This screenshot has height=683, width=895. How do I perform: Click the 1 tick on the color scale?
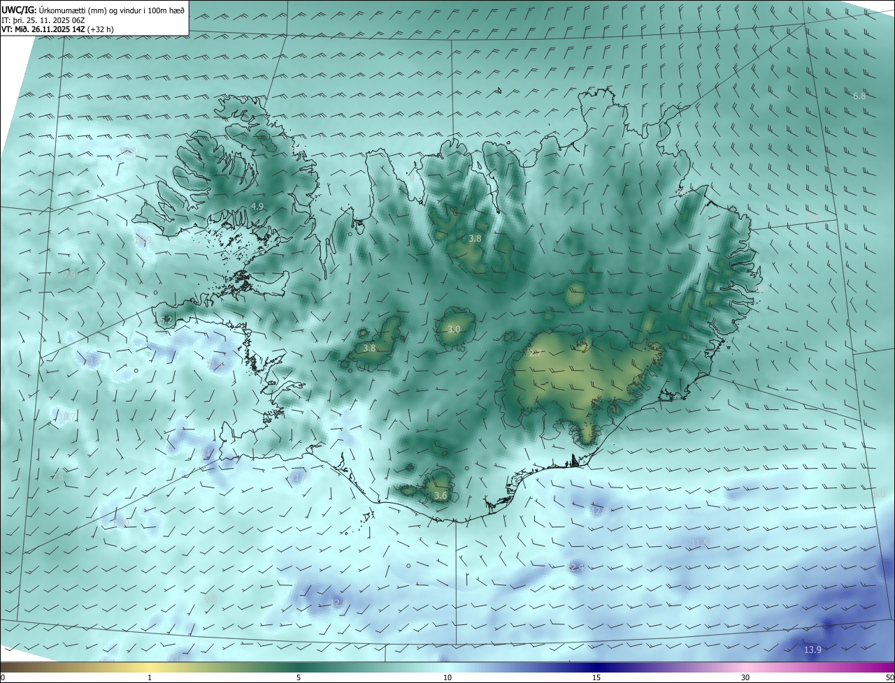point(150,677)
